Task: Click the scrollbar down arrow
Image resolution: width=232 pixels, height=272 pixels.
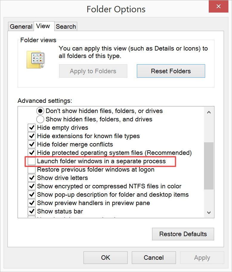Action: (x=209, y=212)
